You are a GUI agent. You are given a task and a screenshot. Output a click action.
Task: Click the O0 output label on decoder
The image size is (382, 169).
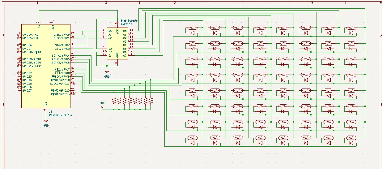click(125, 31)
